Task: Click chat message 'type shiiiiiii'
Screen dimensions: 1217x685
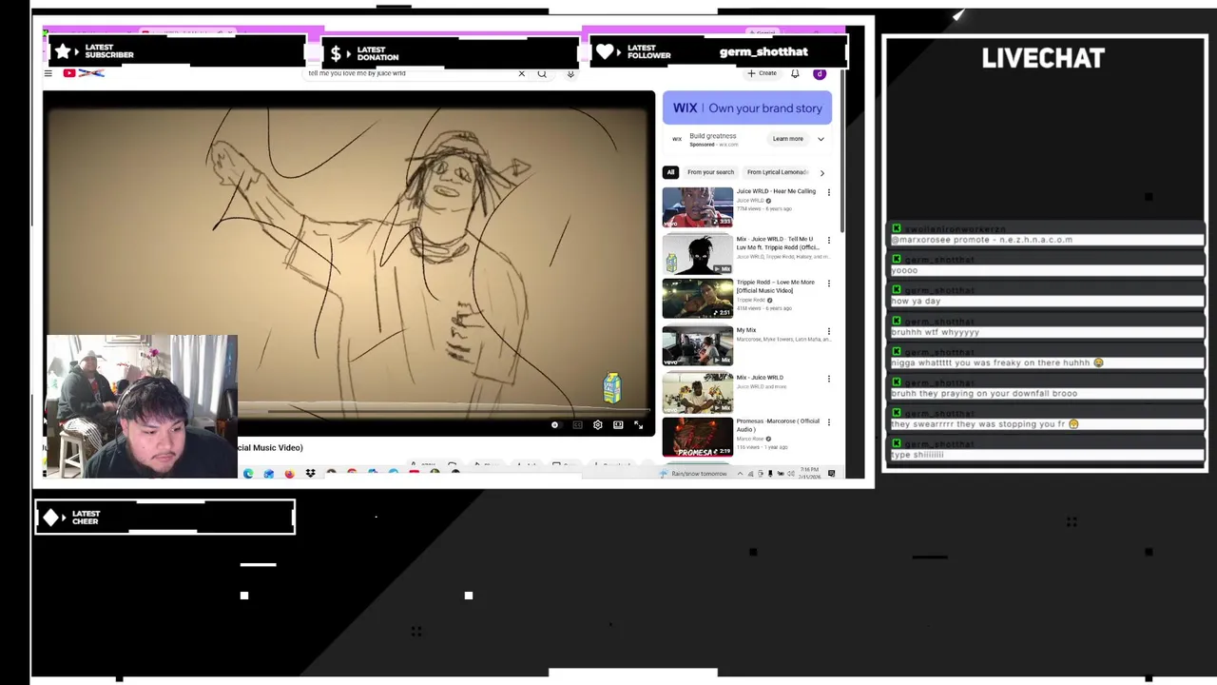Action: (918, 455)
